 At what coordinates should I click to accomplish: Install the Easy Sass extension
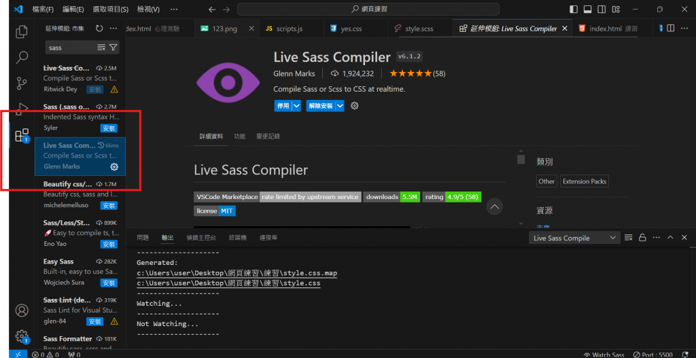pyautogui.click(x=109, y=283)
